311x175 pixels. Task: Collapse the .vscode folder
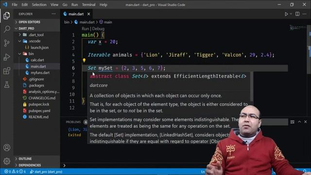[35, 41]
